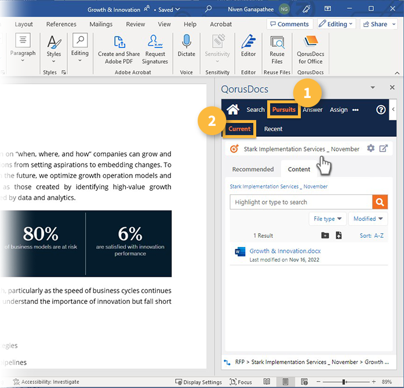Click the Editing find icon in ribbon
Viewport: 404px width, 388px height.
coord(80,40)
